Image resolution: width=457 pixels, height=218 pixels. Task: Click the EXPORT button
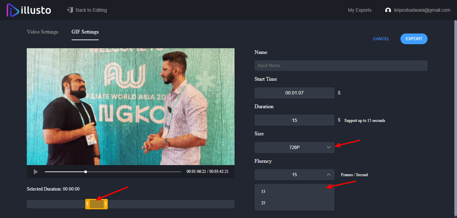click(414, 39)
